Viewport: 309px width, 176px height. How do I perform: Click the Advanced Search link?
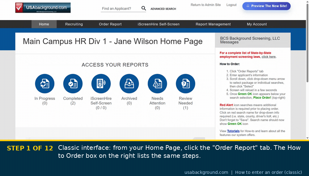[163, 9]
